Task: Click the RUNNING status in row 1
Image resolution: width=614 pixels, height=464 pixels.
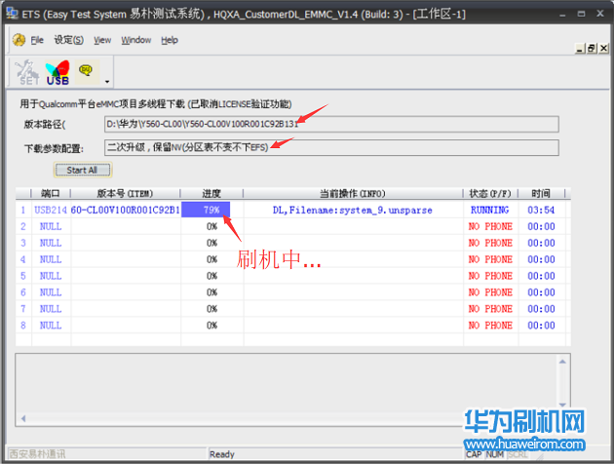Action: coord(490,211)
